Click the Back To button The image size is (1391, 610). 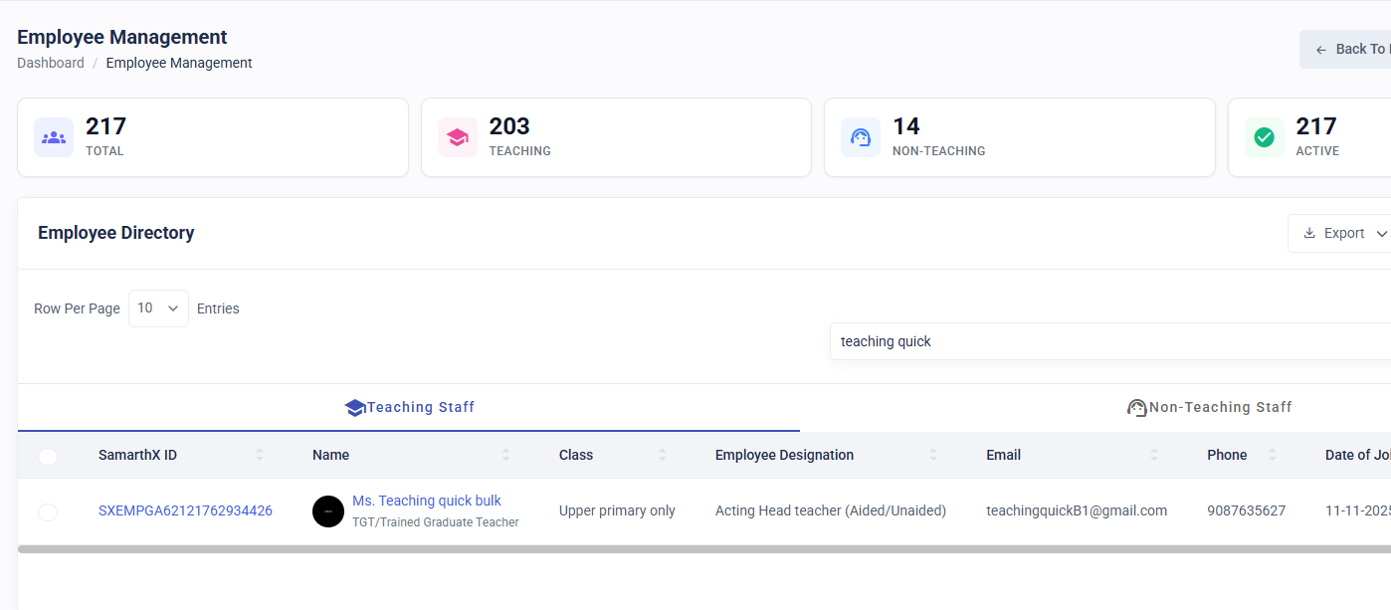(x=1345, y=49)
